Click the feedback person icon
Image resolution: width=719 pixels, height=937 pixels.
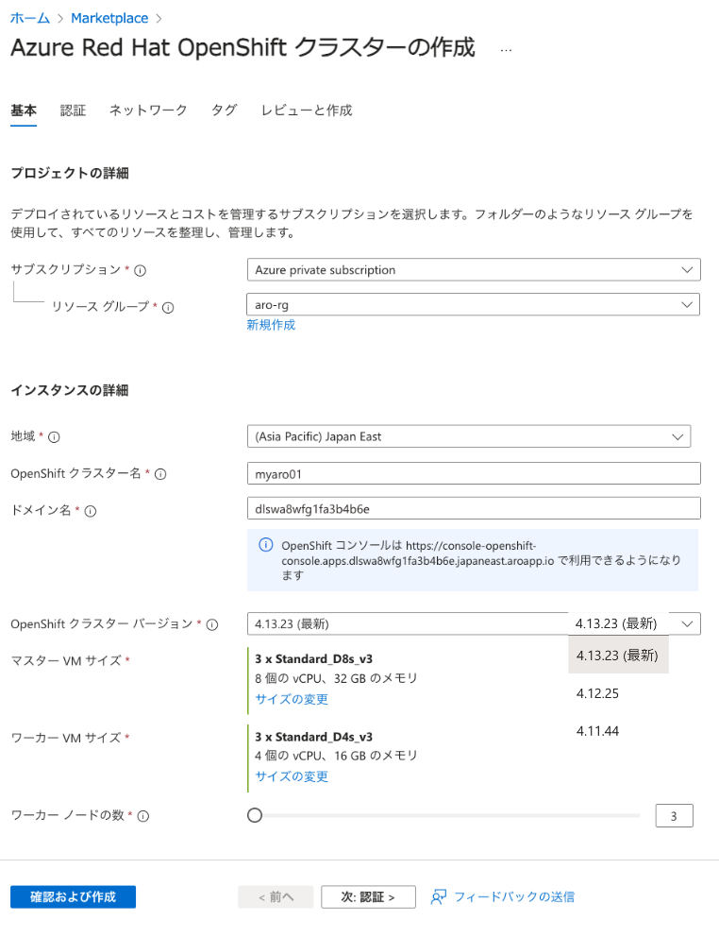point(439,897)
